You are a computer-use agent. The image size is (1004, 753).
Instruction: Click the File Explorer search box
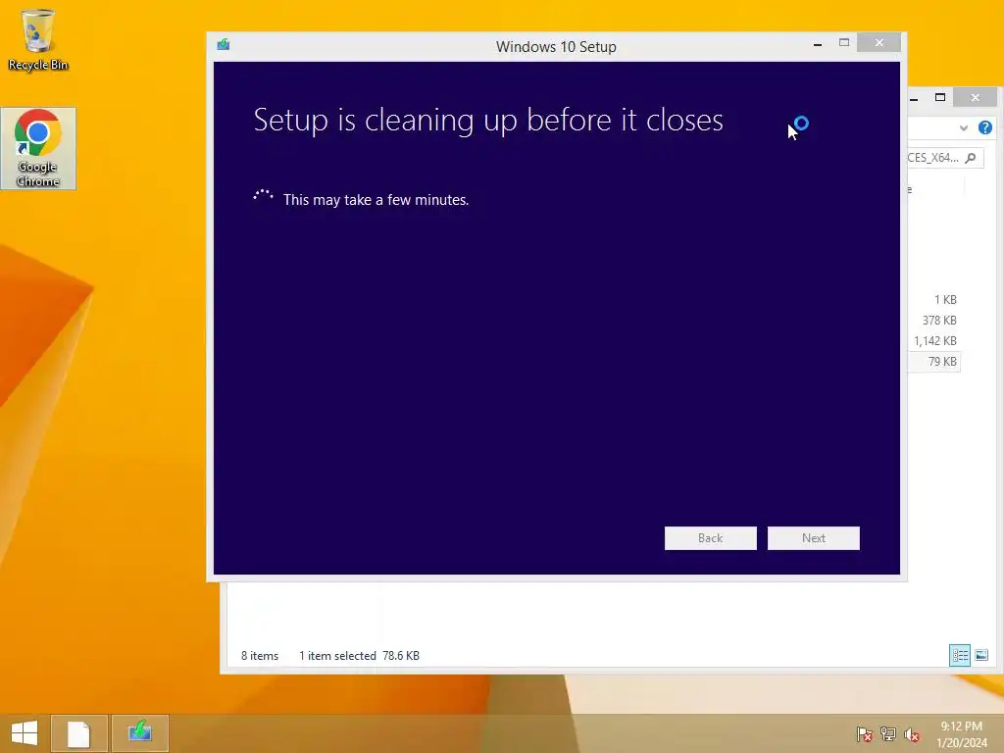point(945,158)
